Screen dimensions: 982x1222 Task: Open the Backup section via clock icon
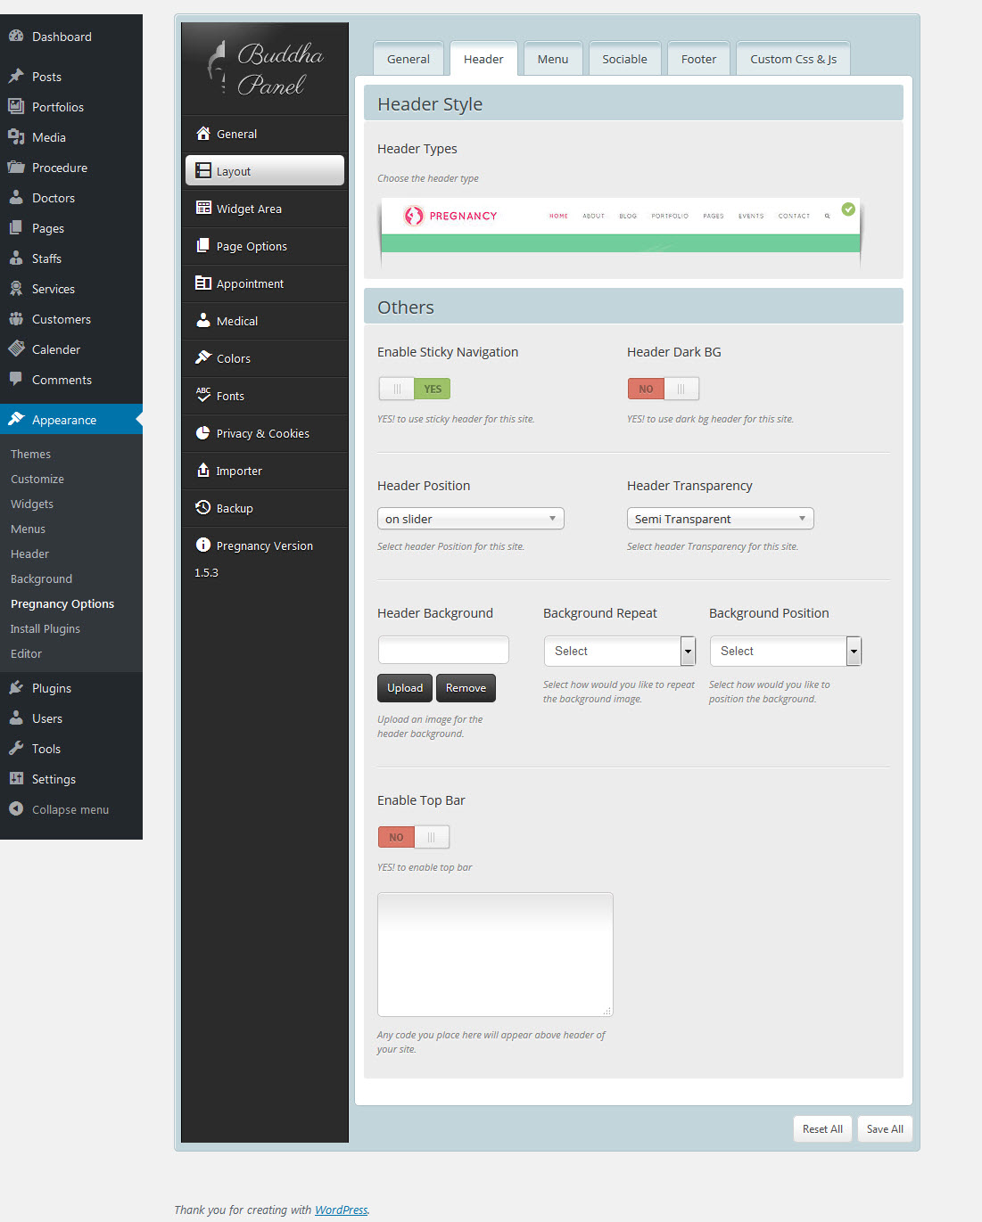point(204,507)
